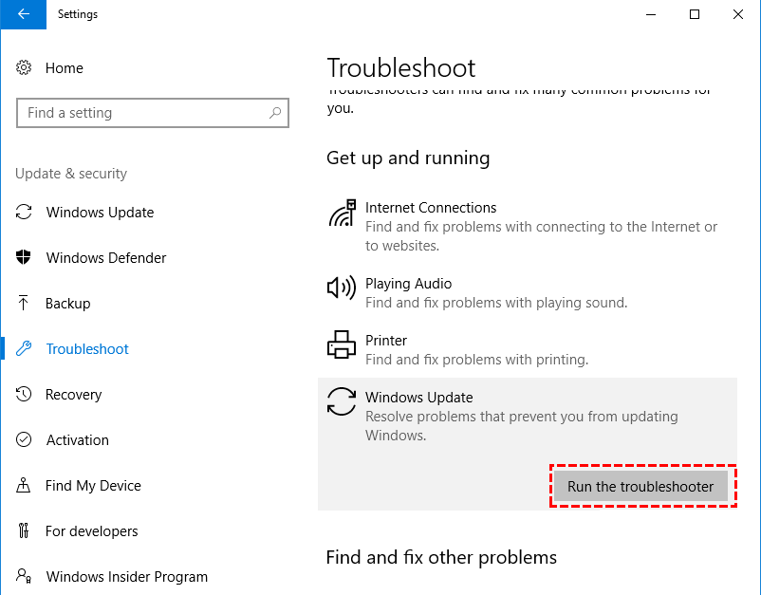Click the Find My Device person icon
761x595 pixels.
(25, 486)
